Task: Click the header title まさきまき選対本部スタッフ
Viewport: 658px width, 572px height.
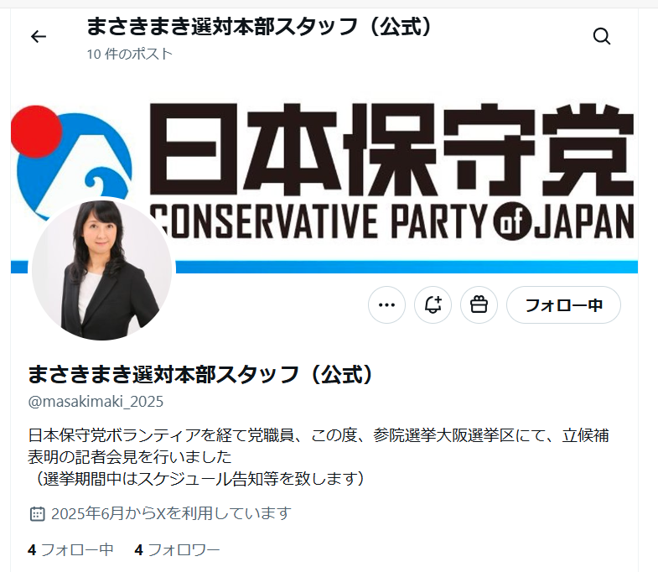Action: point(258,27)
